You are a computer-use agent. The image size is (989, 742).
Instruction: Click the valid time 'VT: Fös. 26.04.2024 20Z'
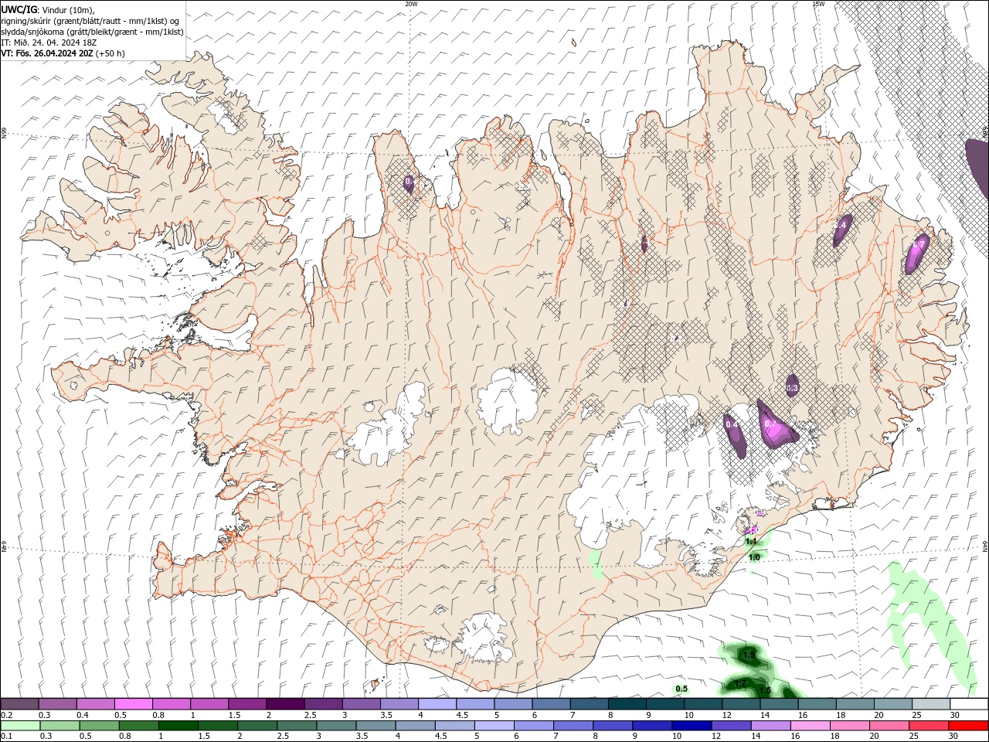click(47, 53)
